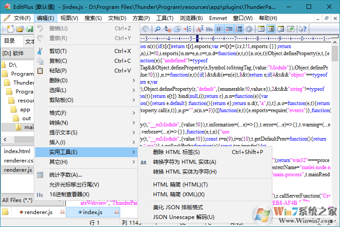340x227 pixels.
Task: Choose HTML 精简 (XML)(X)
Action: 205,195
